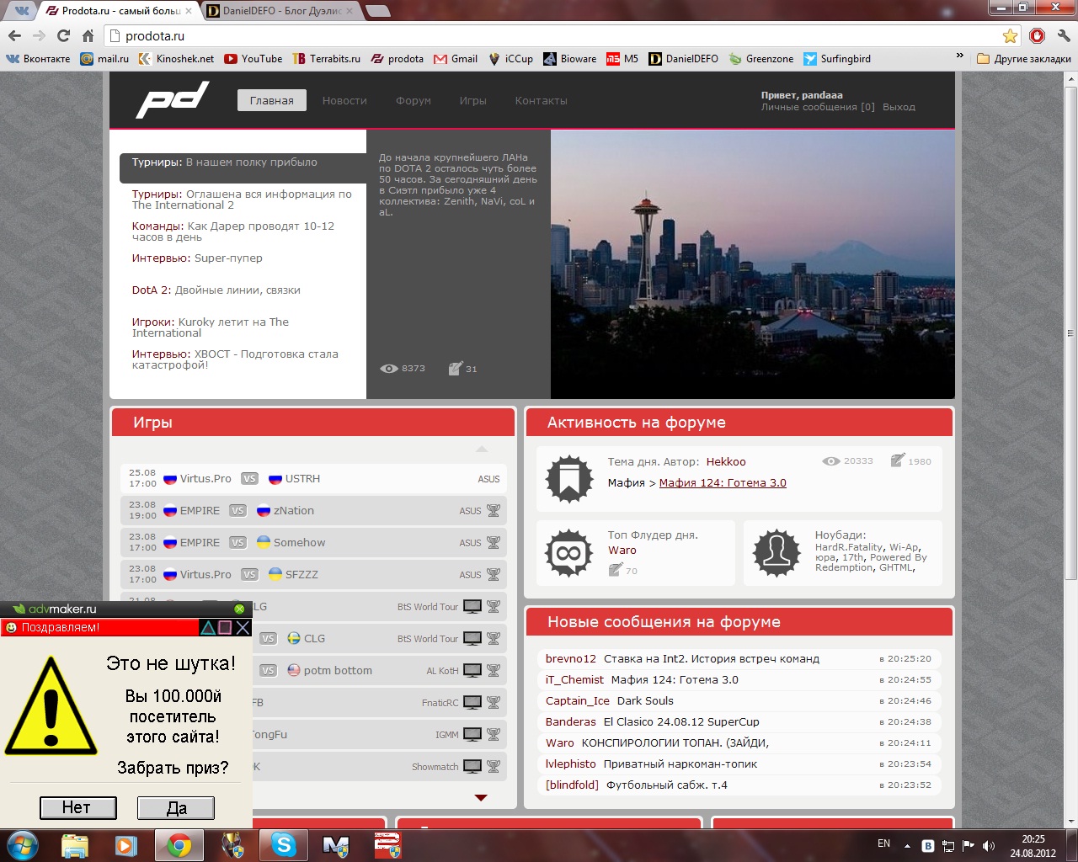Bookmark this page with the star icon

(1010, 35)
